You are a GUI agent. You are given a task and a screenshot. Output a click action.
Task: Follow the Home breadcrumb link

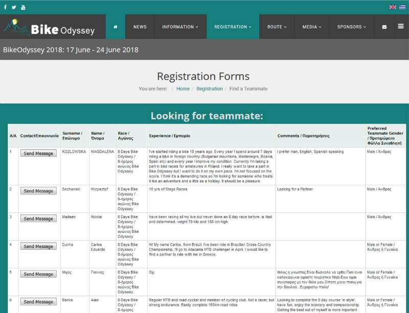(183, 89)
